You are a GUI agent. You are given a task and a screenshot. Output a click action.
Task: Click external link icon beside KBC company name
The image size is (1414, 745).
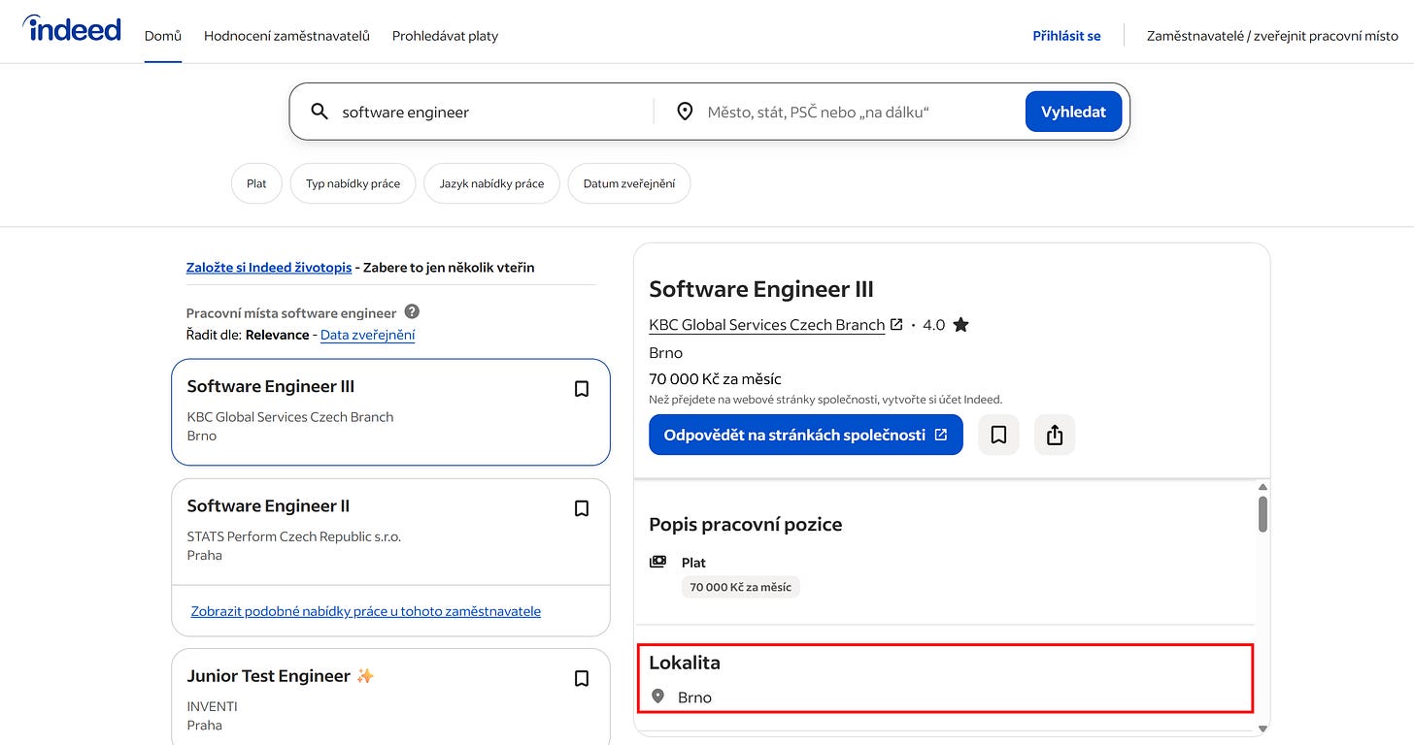coord(896,324)
